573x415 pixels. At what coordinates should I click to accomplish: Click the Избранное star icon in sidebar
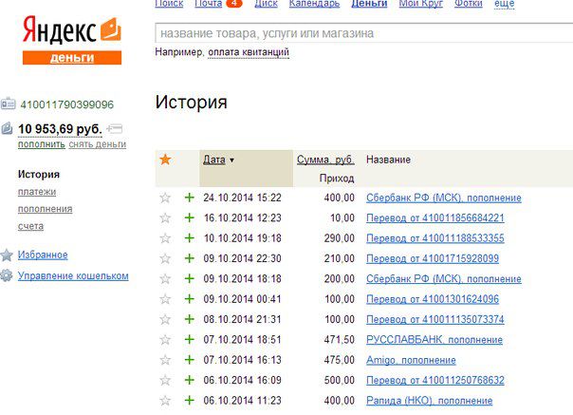tap(7, 255)
